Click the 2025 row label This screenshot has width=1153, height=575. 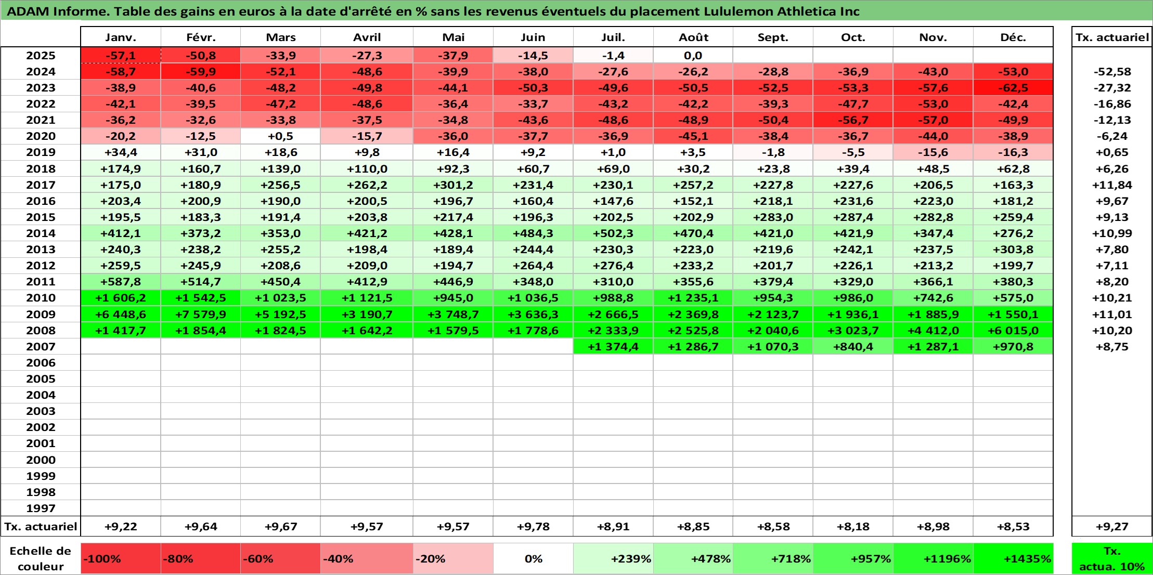(41, 56)
